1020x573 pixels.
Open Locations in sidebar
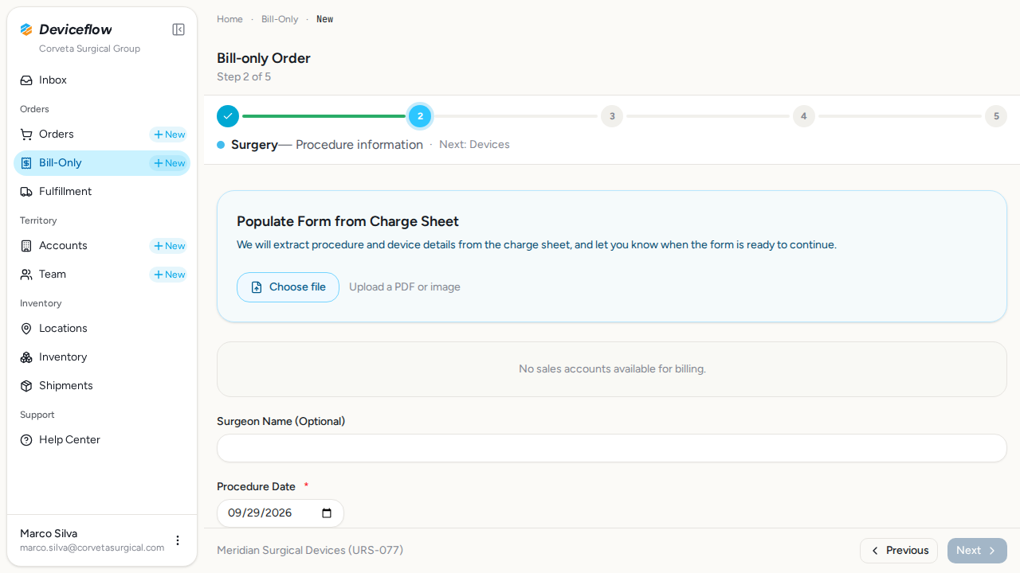[102, 329]
